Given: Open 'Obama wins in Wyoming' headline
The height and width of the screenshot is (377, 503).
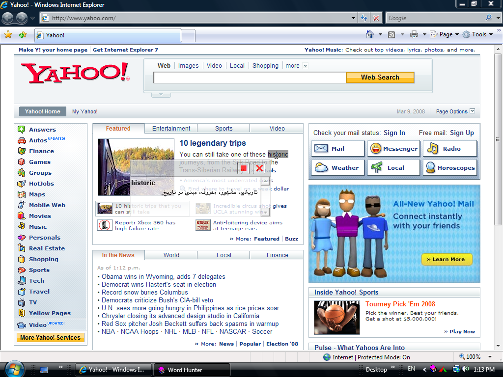Looking at the screenshot, I should pos(163,276).
